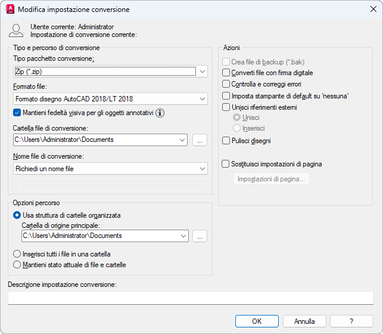Click the current user profile icon

(17, 31)
